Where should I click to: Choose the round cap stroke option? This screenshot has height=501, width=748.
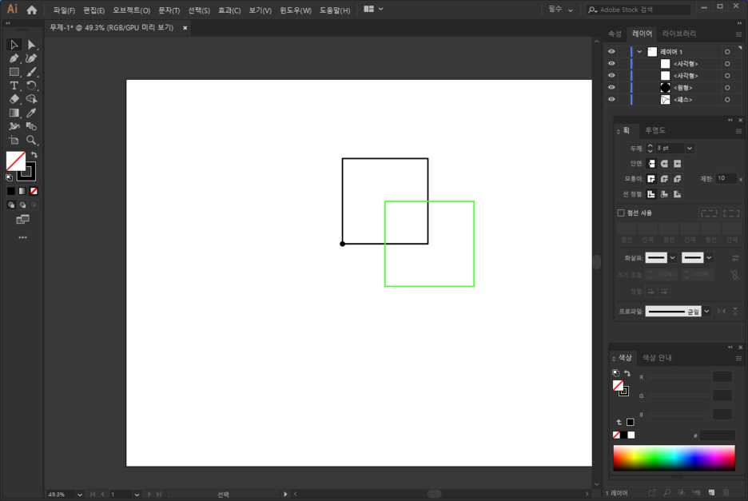coord(664,164)
